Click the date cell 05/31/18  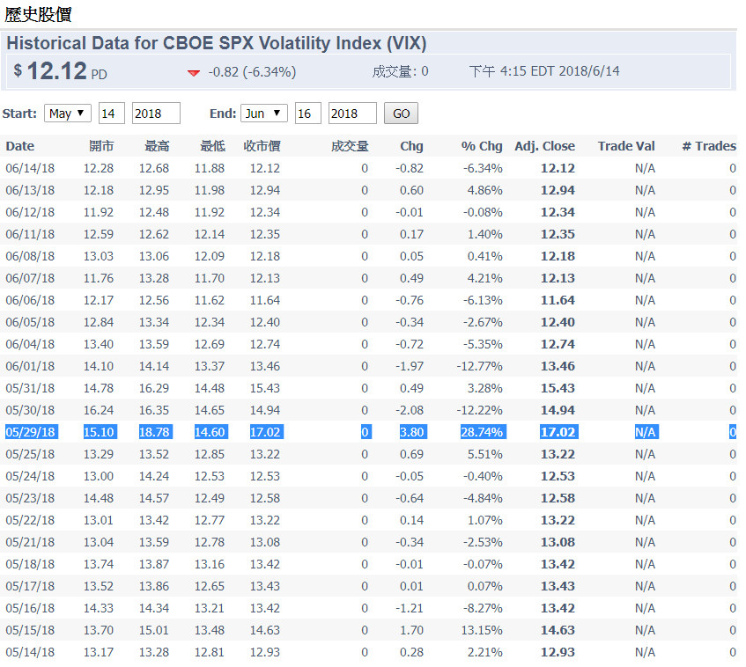30,388
